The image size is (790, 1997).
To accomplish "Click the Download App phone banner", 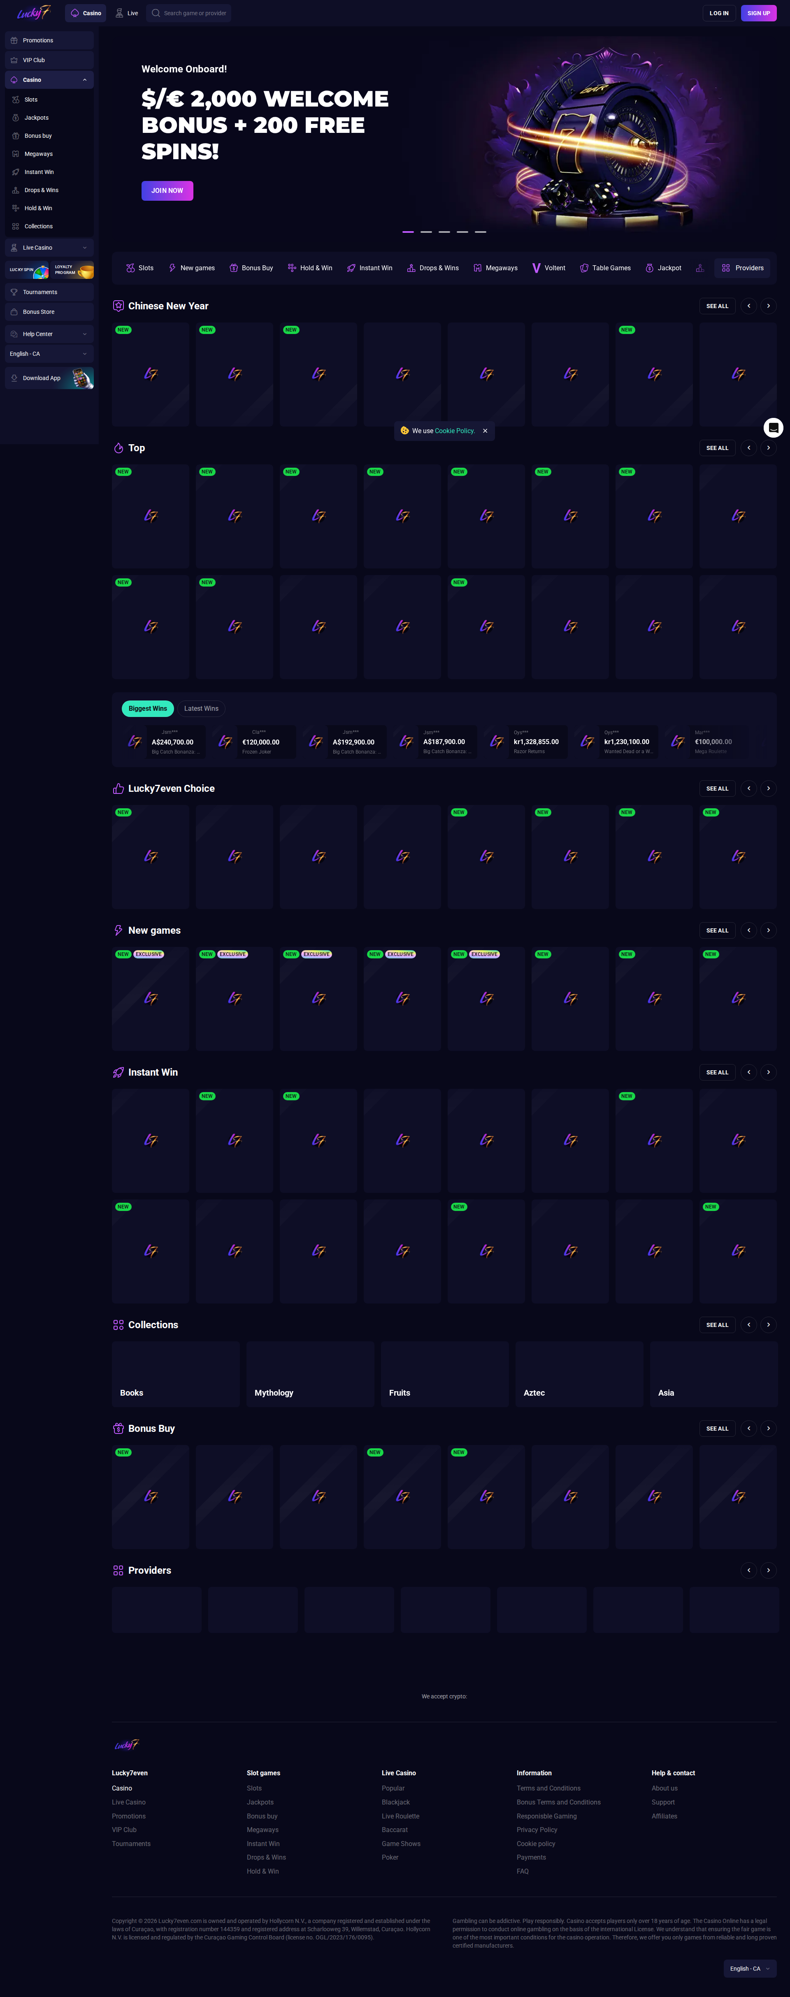I will pos(49,378).
